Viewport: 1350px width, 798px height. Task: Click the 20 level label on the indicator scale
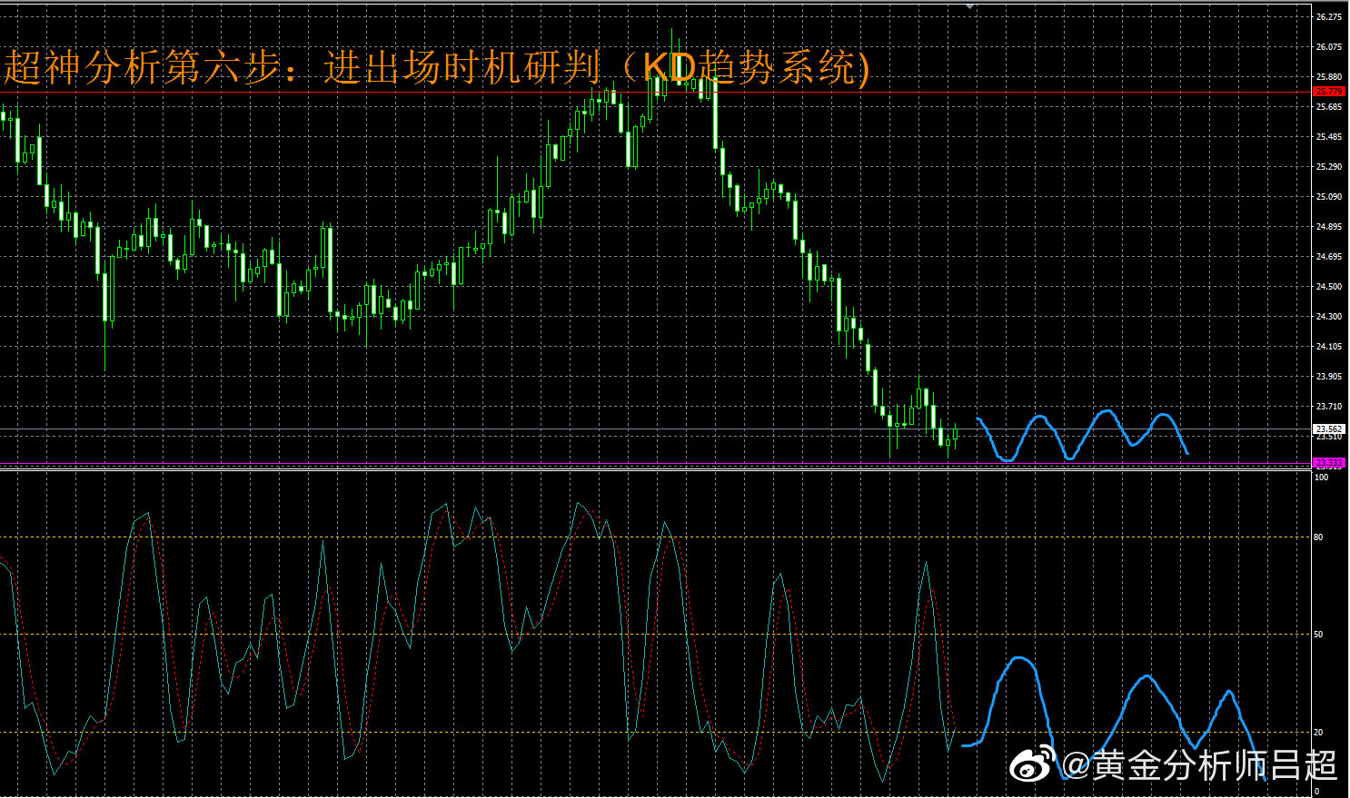[x=1319, y=732]
